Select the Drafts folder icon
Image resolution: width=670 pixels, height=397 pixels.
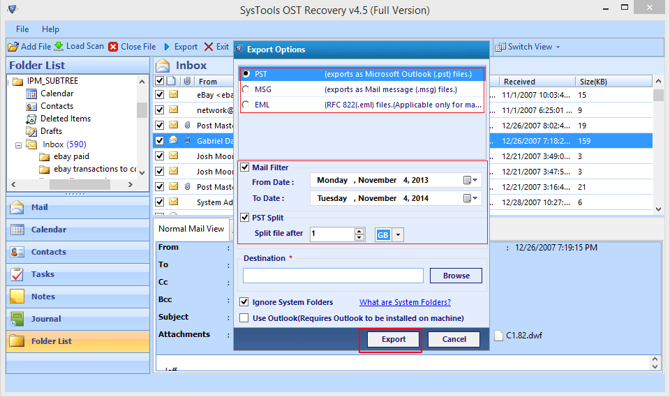(31, 131)
